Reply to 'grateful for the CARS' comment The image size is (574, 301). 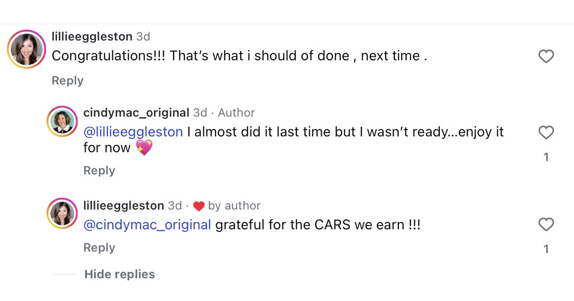click(x=99, y=248)
